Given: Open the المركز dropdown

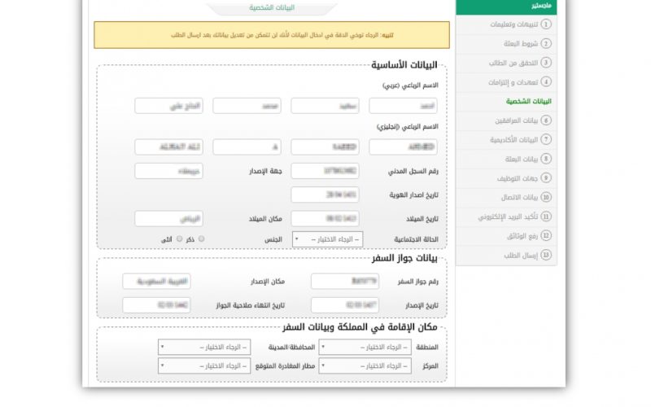Looking at the screenshot, I should point(365,365).
